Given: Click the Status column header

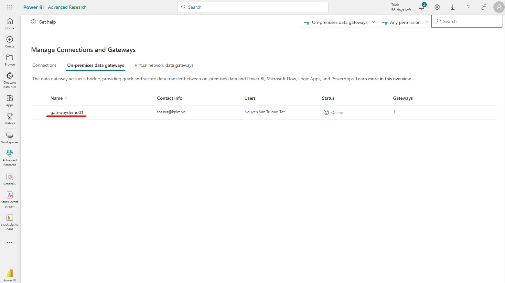Looking at the screenshot, I should [x=328, y=98].
